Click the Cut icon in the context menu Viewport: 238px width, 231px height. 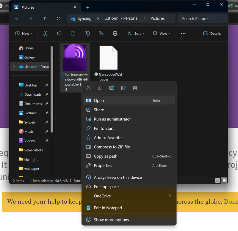[88, 88]
